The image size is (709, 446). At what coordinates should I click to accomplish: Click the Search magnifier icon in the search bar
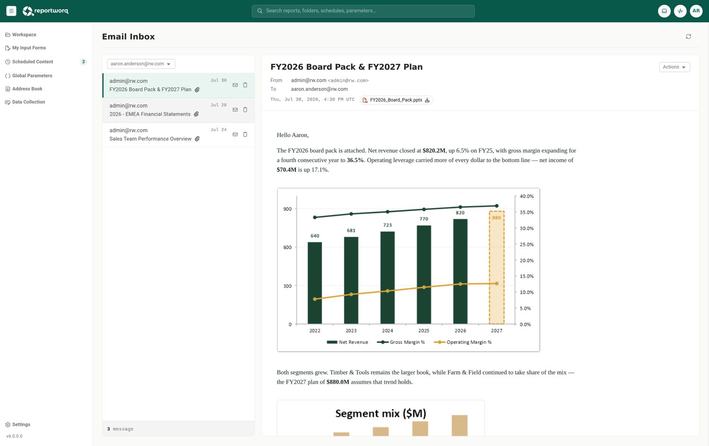click(260, 11)
